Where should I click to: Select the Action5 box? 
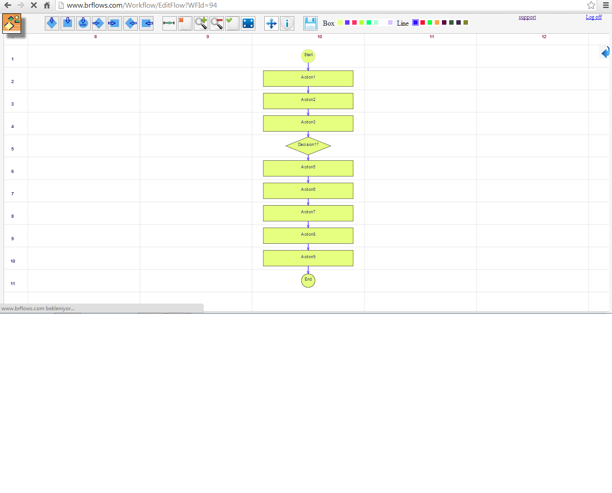[308, 168]
